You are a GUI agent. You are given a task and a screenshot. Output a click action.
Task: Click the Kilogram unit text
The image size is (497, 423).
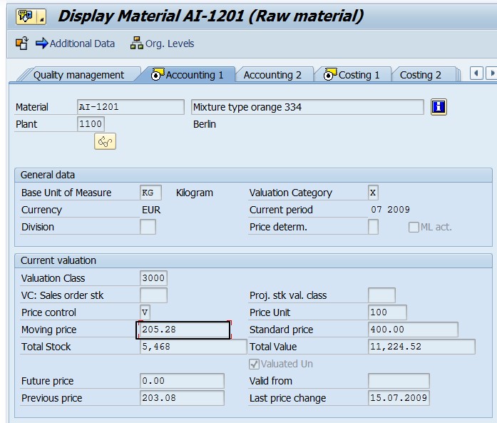click(194, 193)
